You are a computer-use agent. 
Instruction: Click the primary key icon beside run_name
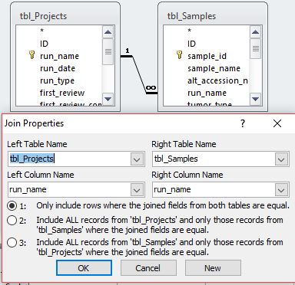[x=31, y=55]
